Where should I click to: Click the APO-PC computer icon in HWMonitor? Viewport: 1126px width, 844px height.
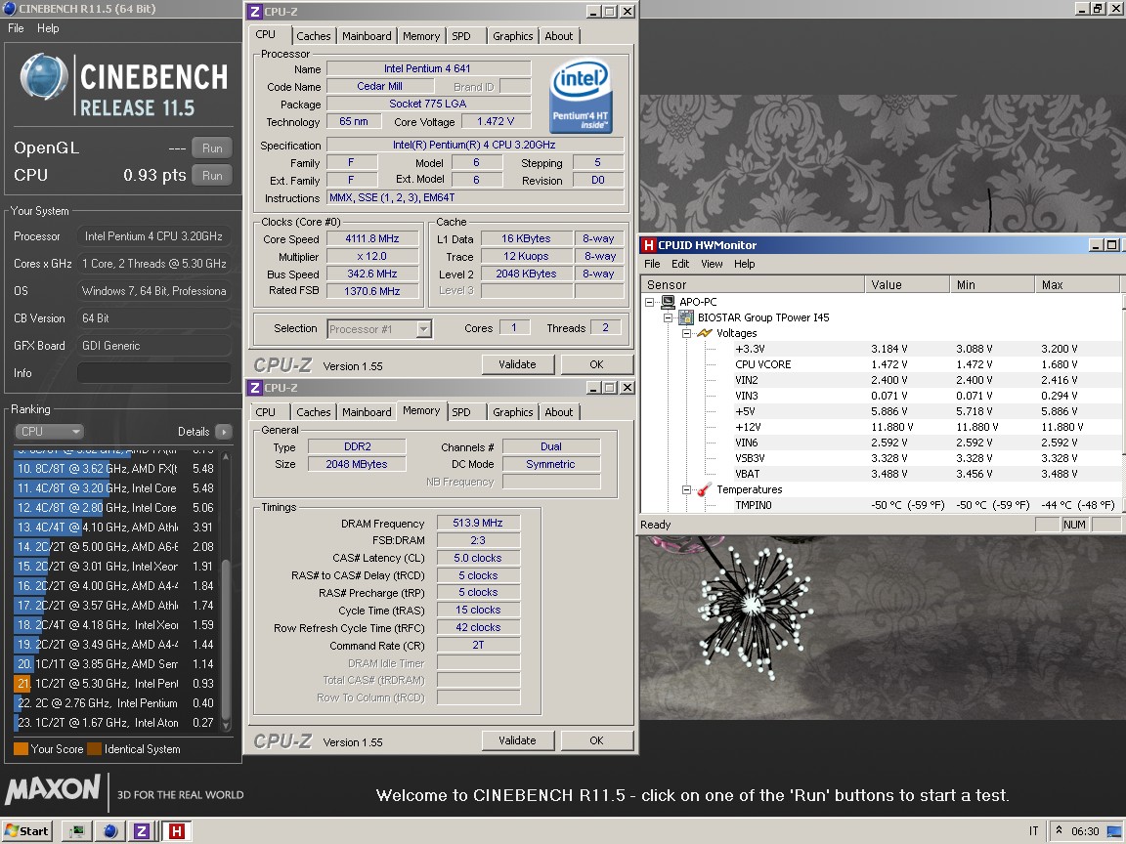click(669, 302)
